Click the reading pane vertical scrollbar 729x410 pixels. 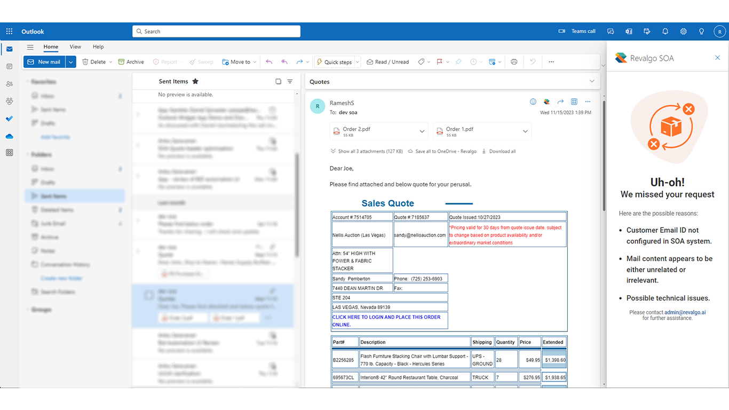604,155
